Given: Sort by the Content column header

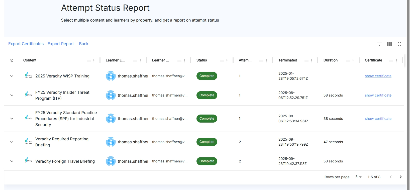Looking at the screenshot, I should [30, 60].
